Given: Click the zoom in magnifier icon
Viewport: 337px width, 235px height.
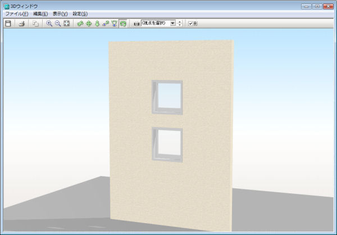Looking at the screenshot, I should tap(49, 24).
